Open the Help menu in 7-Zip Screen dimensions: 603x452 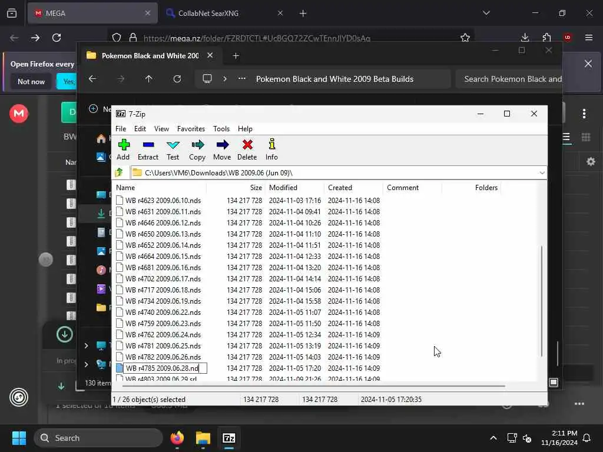click(x=245, y=129)
